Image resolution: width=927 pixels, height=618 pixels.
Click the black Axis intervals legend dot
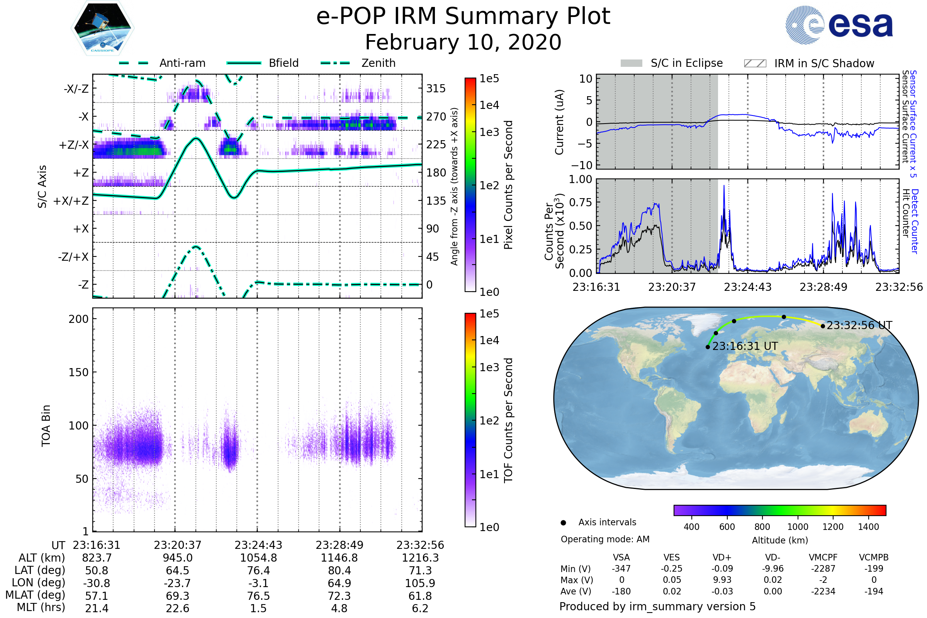[x=563, y=523]
